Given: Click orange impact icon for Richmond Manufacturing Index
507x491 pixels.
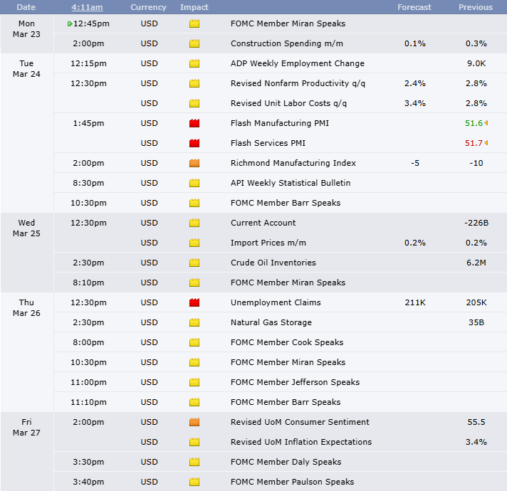Looking at the screenshot, I should [x=194, y=163].
